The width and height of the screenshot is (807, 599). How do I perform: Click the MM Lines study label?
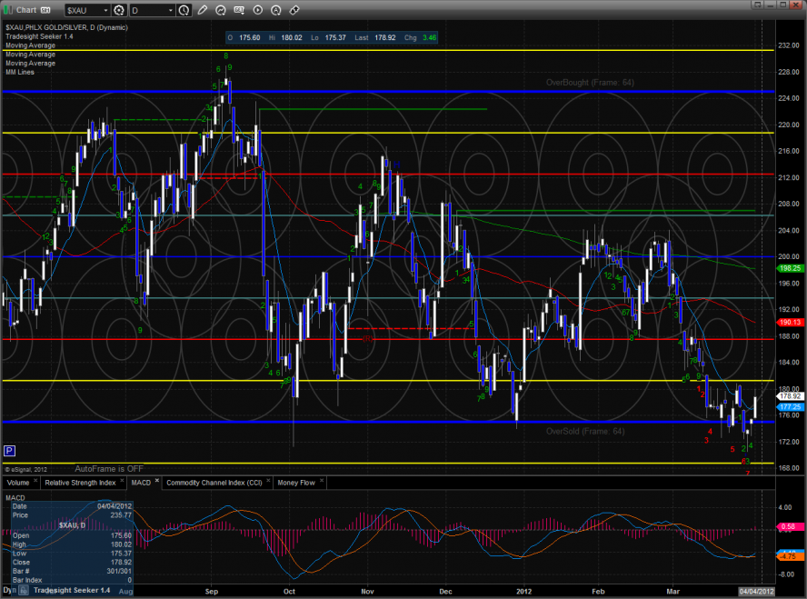(20, 72)
